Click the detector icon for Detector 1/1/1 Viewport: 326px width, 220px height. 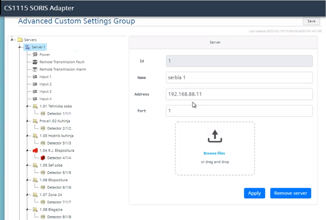click(x=42, y=113)
